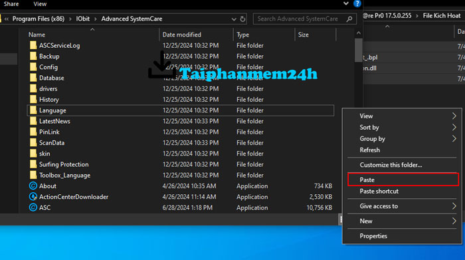Go to Advanced SystemCare breadcrumb
This screenshot has width=465, height=260.
[132, 19]
